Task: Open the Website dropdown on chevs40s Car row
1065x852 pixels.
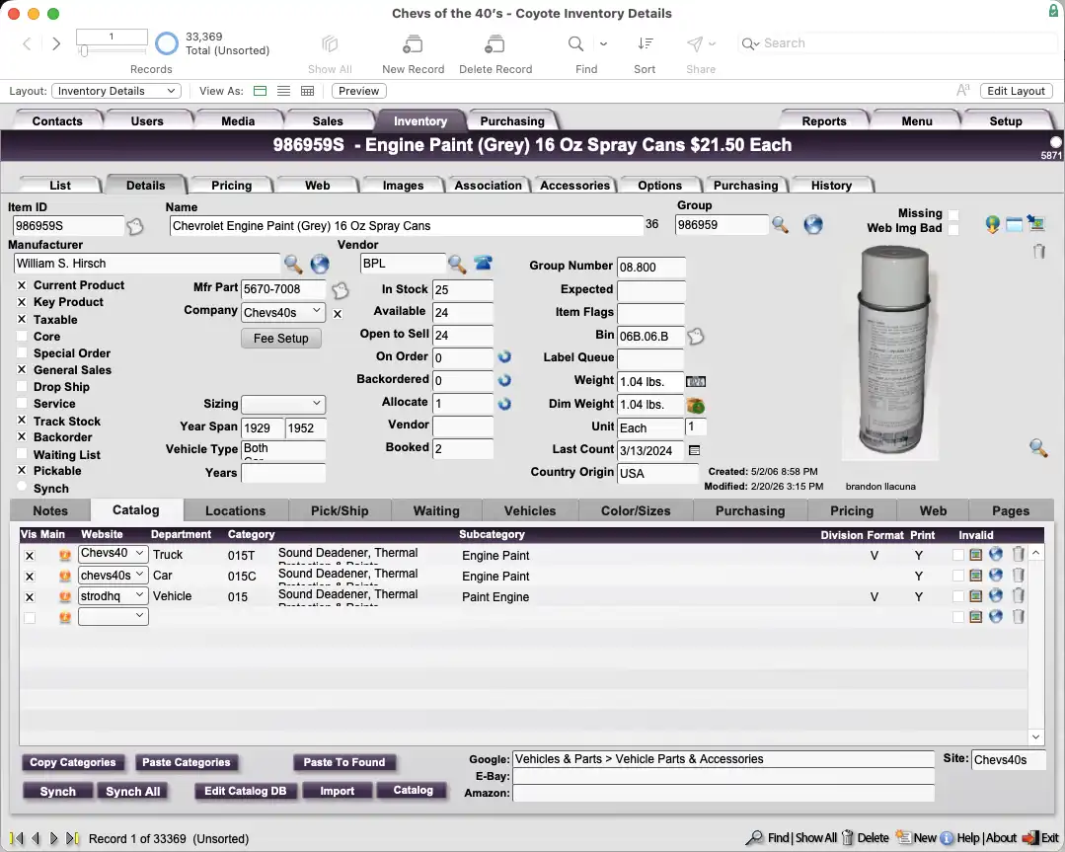Action: pos(113,576)
